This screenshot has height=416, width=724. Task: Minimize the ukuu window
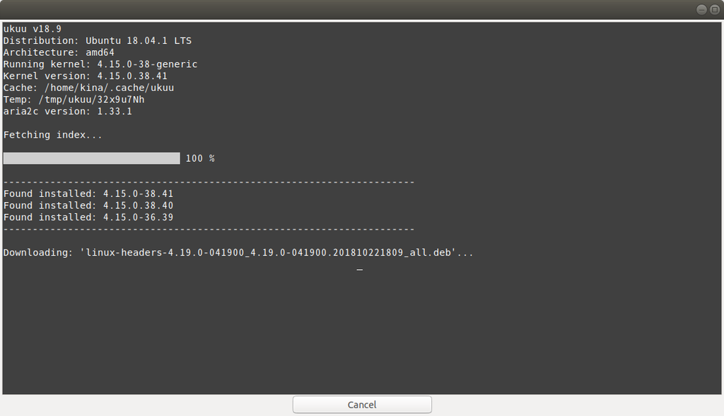coord(701,10)
